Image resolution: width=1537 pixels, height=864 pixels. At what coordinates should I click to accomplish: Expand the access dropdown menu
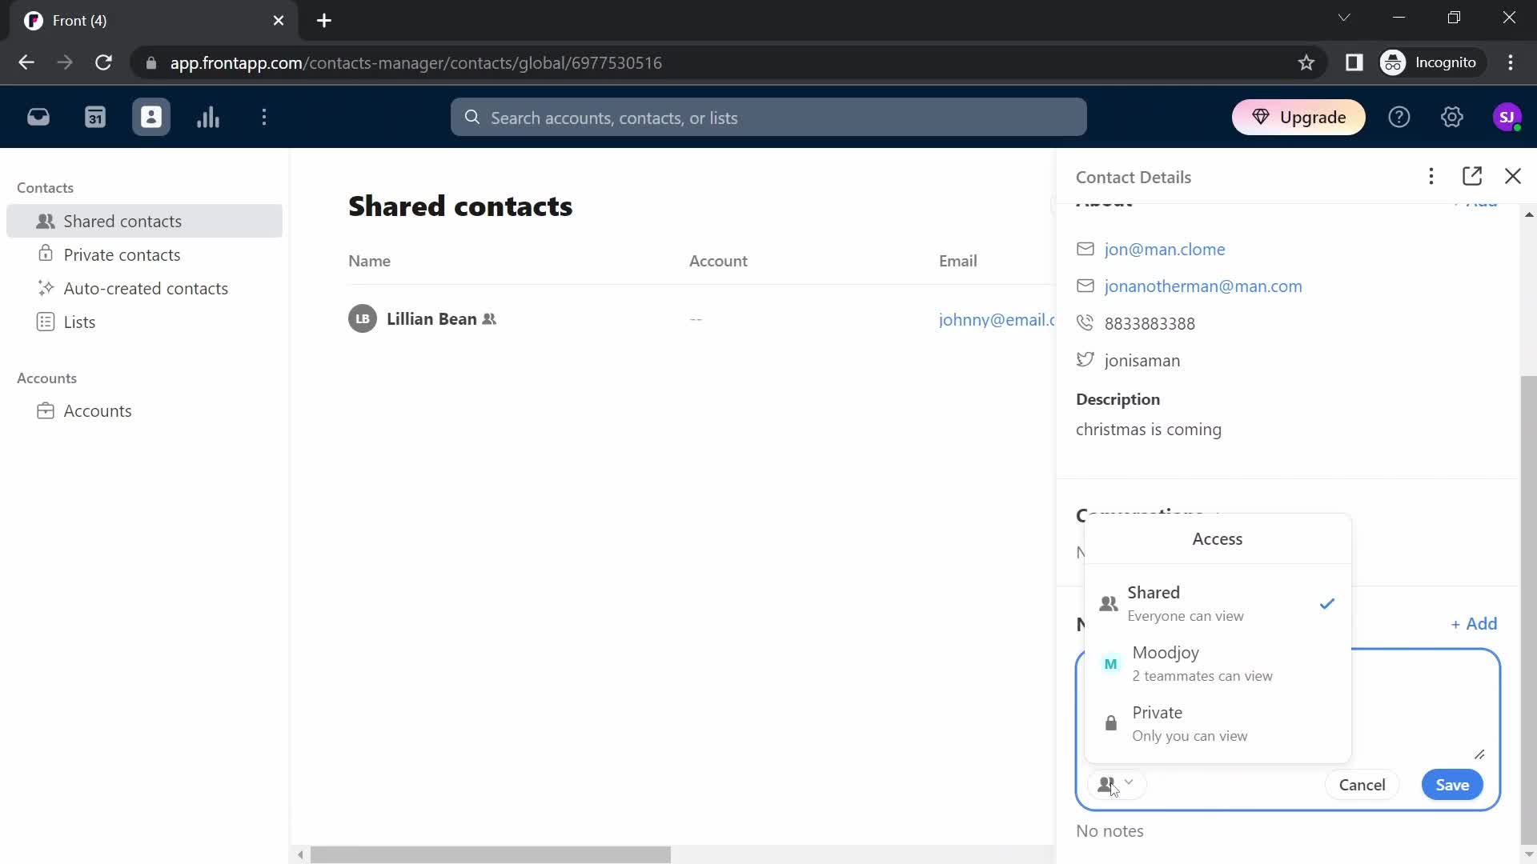point(1114,785)
